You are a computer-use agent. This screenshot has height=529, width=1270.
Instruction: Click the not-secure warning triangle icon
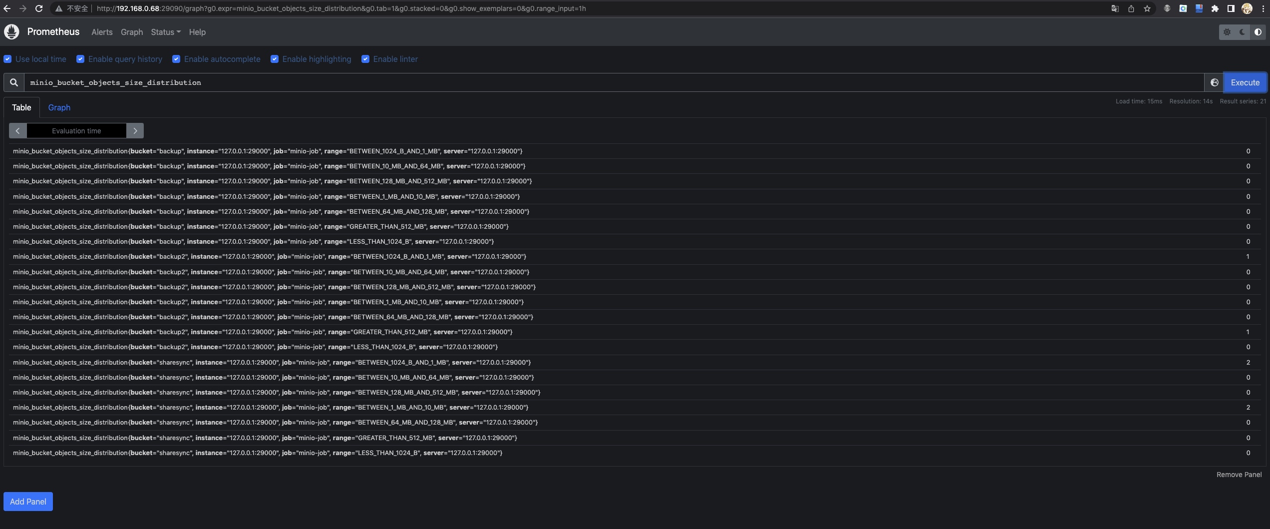pos(59,8)
